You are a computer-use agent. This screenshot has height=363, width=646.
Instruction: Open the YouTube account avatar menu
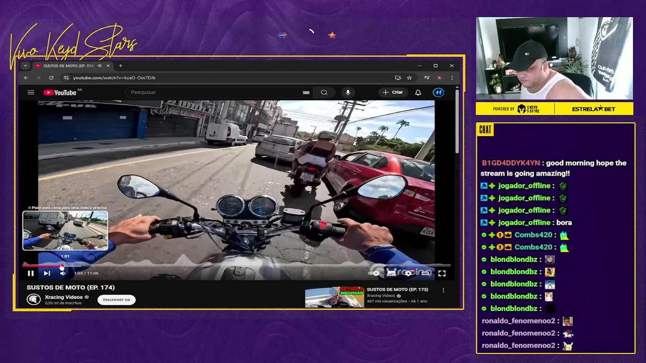pos(439,92)
